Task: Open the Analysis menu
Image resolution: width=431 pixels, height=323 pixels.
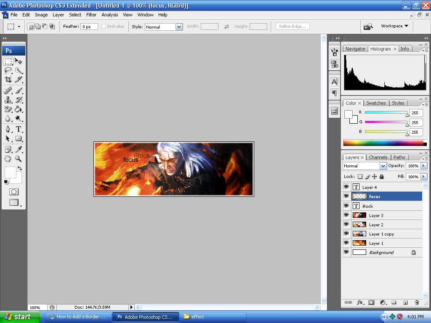Action: pyautogui.click(x=110, y=15)
